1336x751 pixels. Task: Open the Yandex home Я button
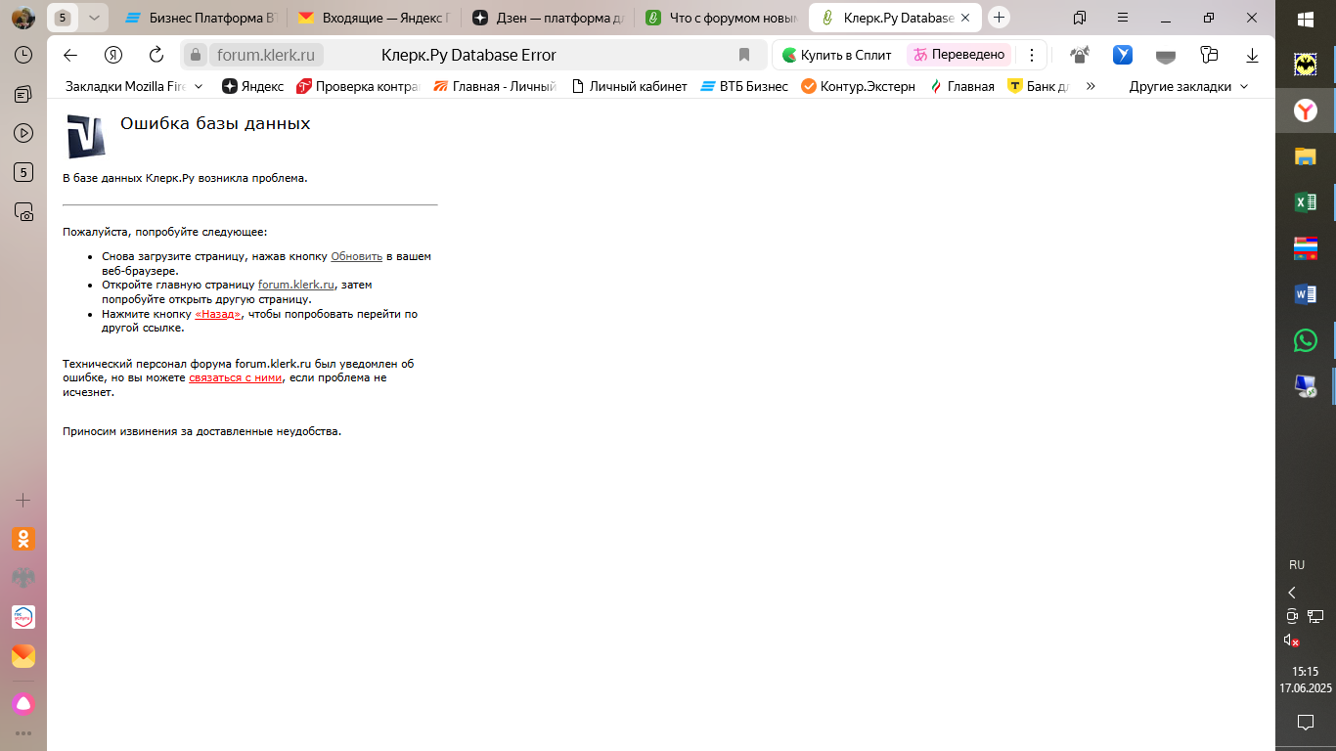[113, 55]
